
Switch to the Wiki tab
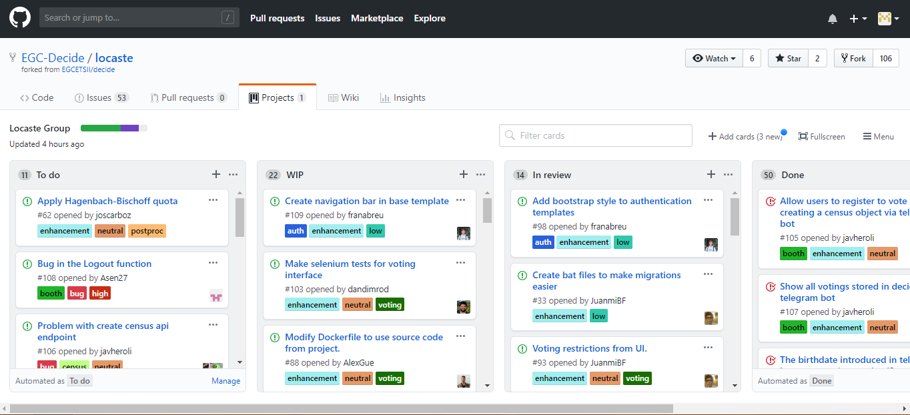344,97
